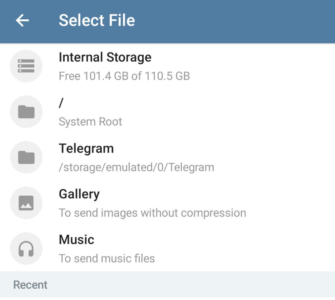Screen dimensions: 335x300
Task: Tap "To send images without compression" text
Action: tap(152, 213)
